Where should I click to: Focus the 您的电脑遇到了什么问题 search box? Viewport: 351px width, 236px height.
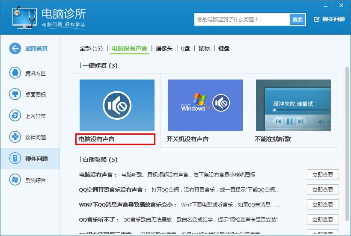point(242,19)
